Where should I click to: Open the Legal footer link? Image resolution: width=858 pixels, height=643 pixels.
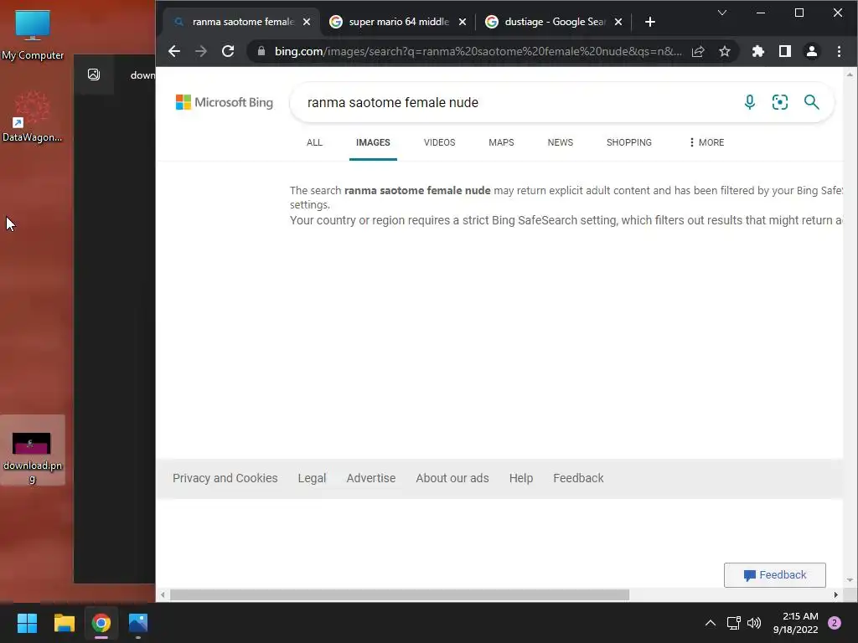tap(312, 478)
